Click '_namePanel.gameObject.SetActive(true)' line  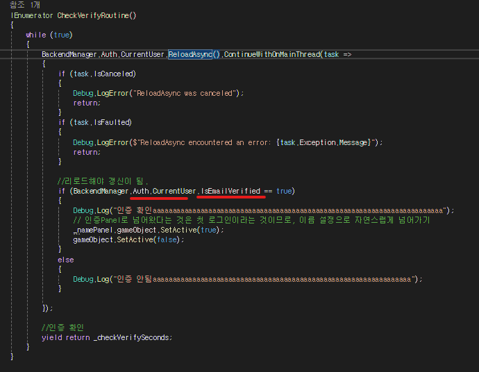tap(148, 230)
